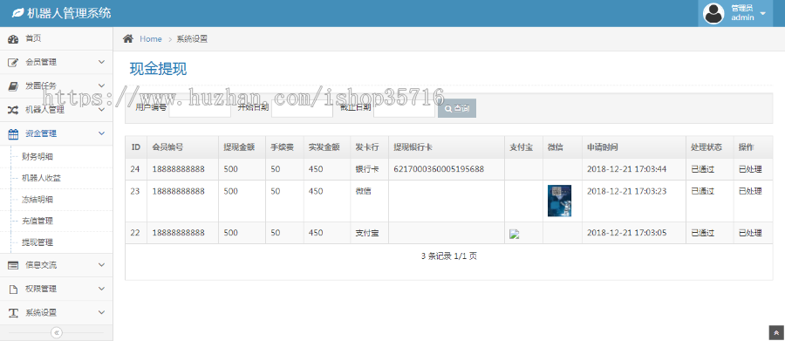785x341 pixels.
Task: Collapse the 资金管理 menu chevron
Action: coord(101,133)
